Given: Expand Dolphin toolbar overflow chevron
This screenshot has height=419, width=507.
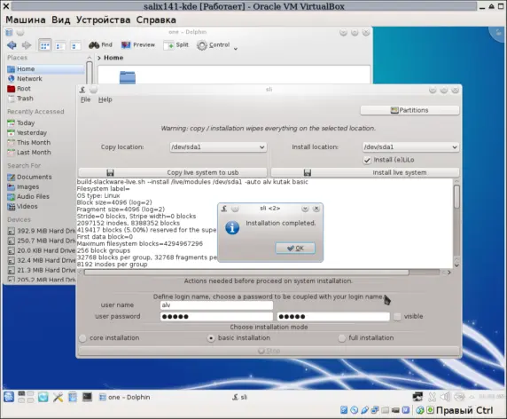Looking at the screenshot, I should click(x=236, y=49).
